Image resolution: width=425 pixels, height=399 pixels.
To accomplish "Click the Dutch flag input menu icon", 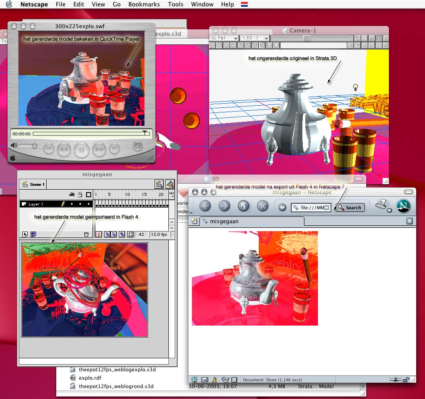I will (244, 4).
